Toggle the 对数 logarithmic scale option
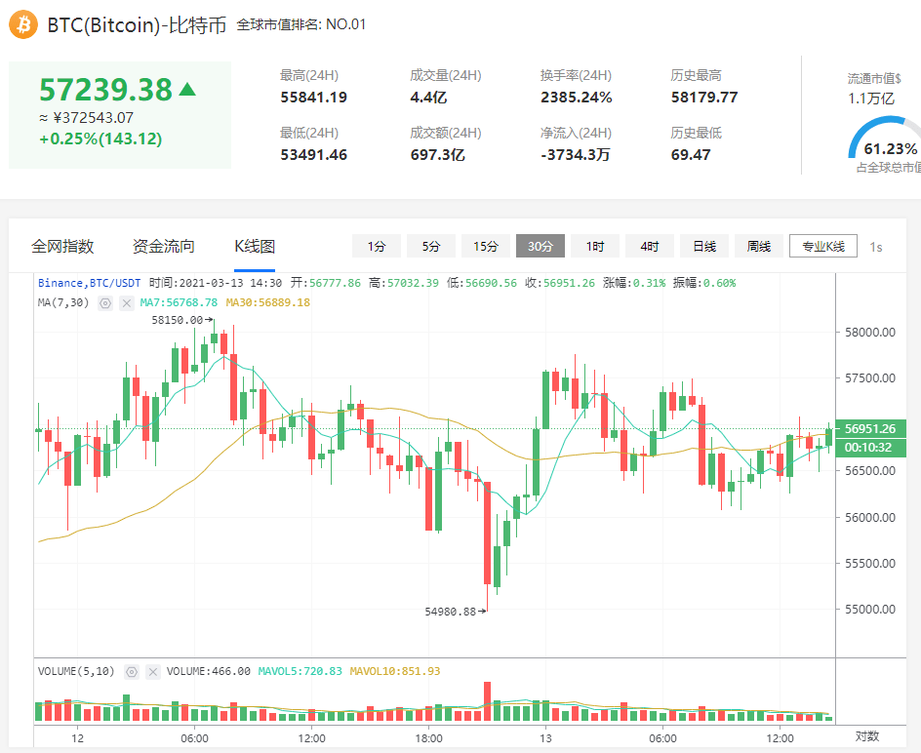This screenshot has height=753, width=921. click(867, 736)
